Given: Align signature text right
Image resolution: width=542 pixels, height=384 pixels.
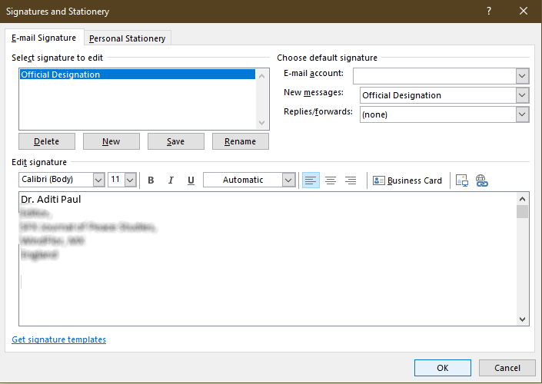Looking at the screenshot, I should pos(351,180).
